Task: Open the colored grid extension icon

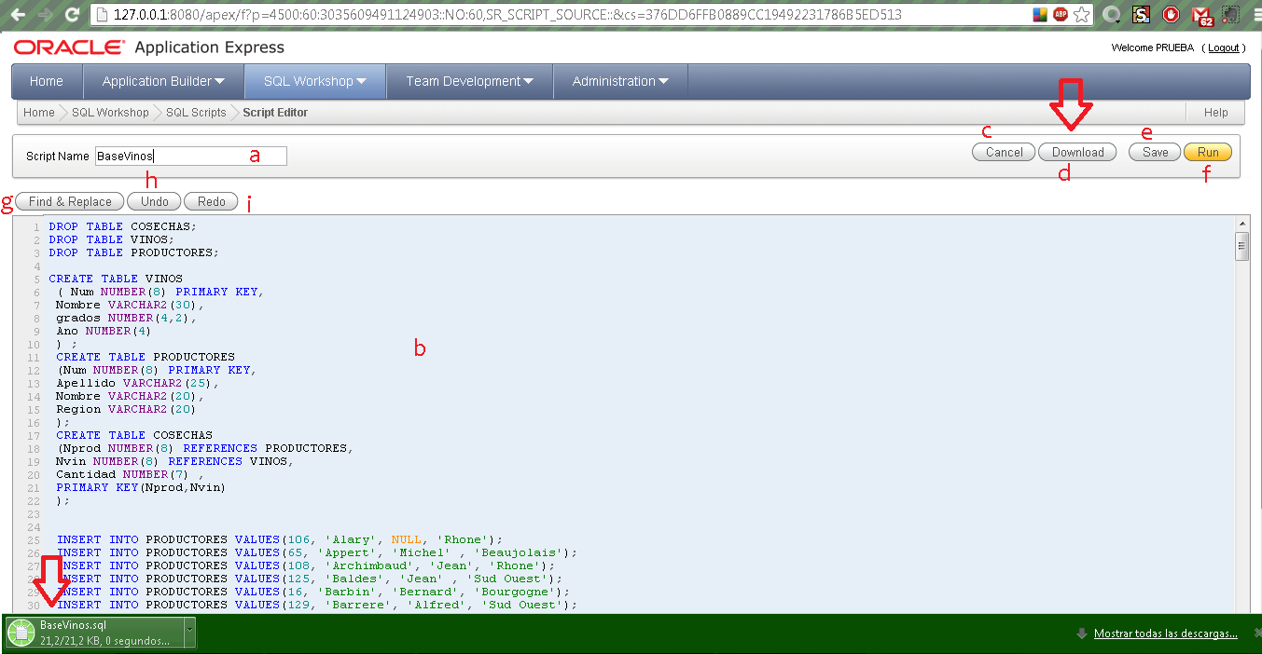Action: 1041,14
